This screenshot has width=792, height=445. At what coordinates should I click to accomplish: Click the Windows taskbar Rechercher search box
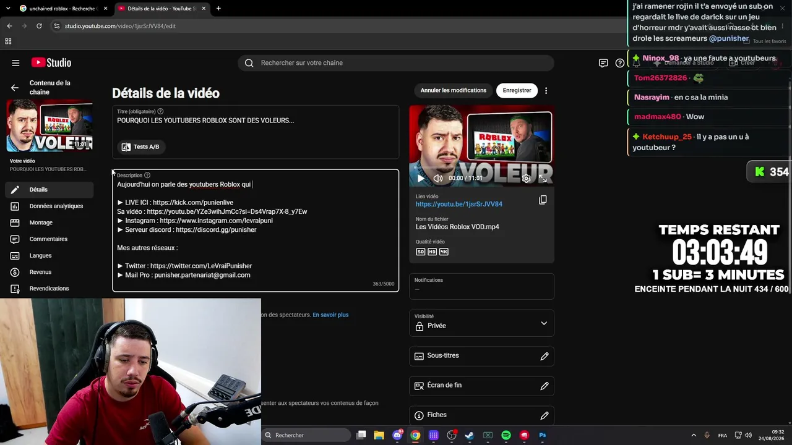(306, 435)
